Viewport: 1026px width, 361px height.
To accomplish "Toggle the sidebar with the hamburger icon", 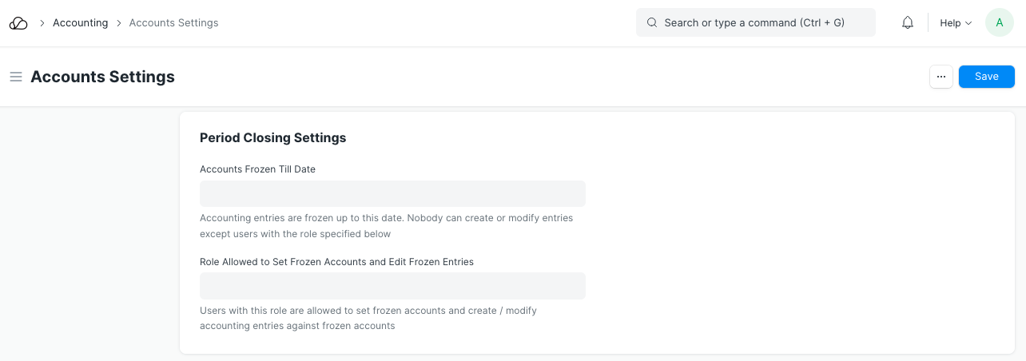I will 15,77.
